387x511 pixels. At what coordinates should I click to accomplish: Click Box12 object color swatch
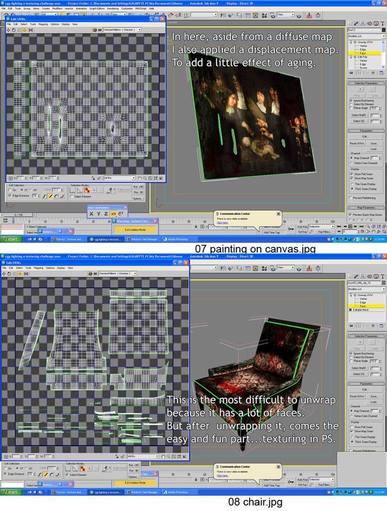point(384,29)
